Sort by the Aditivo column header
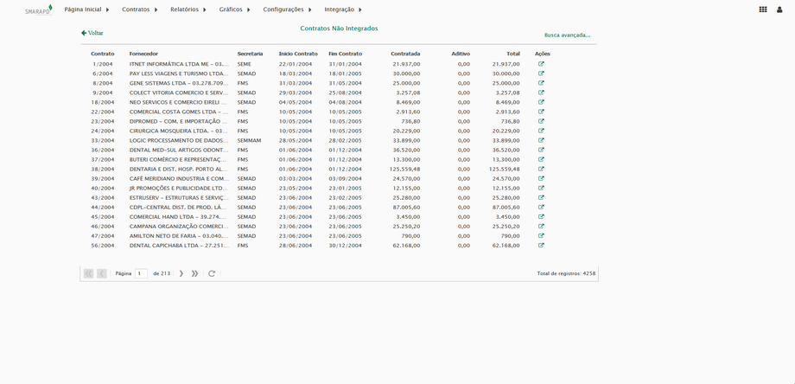The image size is (795, 384). point(461,54)
